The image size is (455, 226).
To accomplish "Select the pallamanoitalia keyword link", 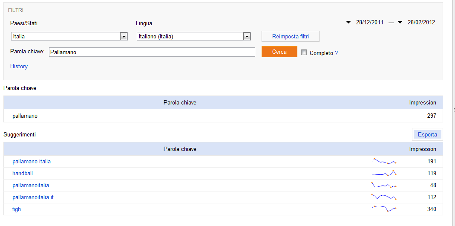I will point(31,185).
